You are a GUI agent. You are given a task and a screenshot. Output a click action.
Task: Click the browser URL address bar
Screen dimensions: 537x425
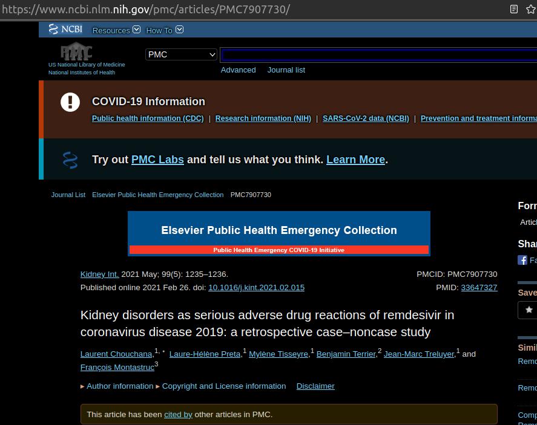coord(146,9)
